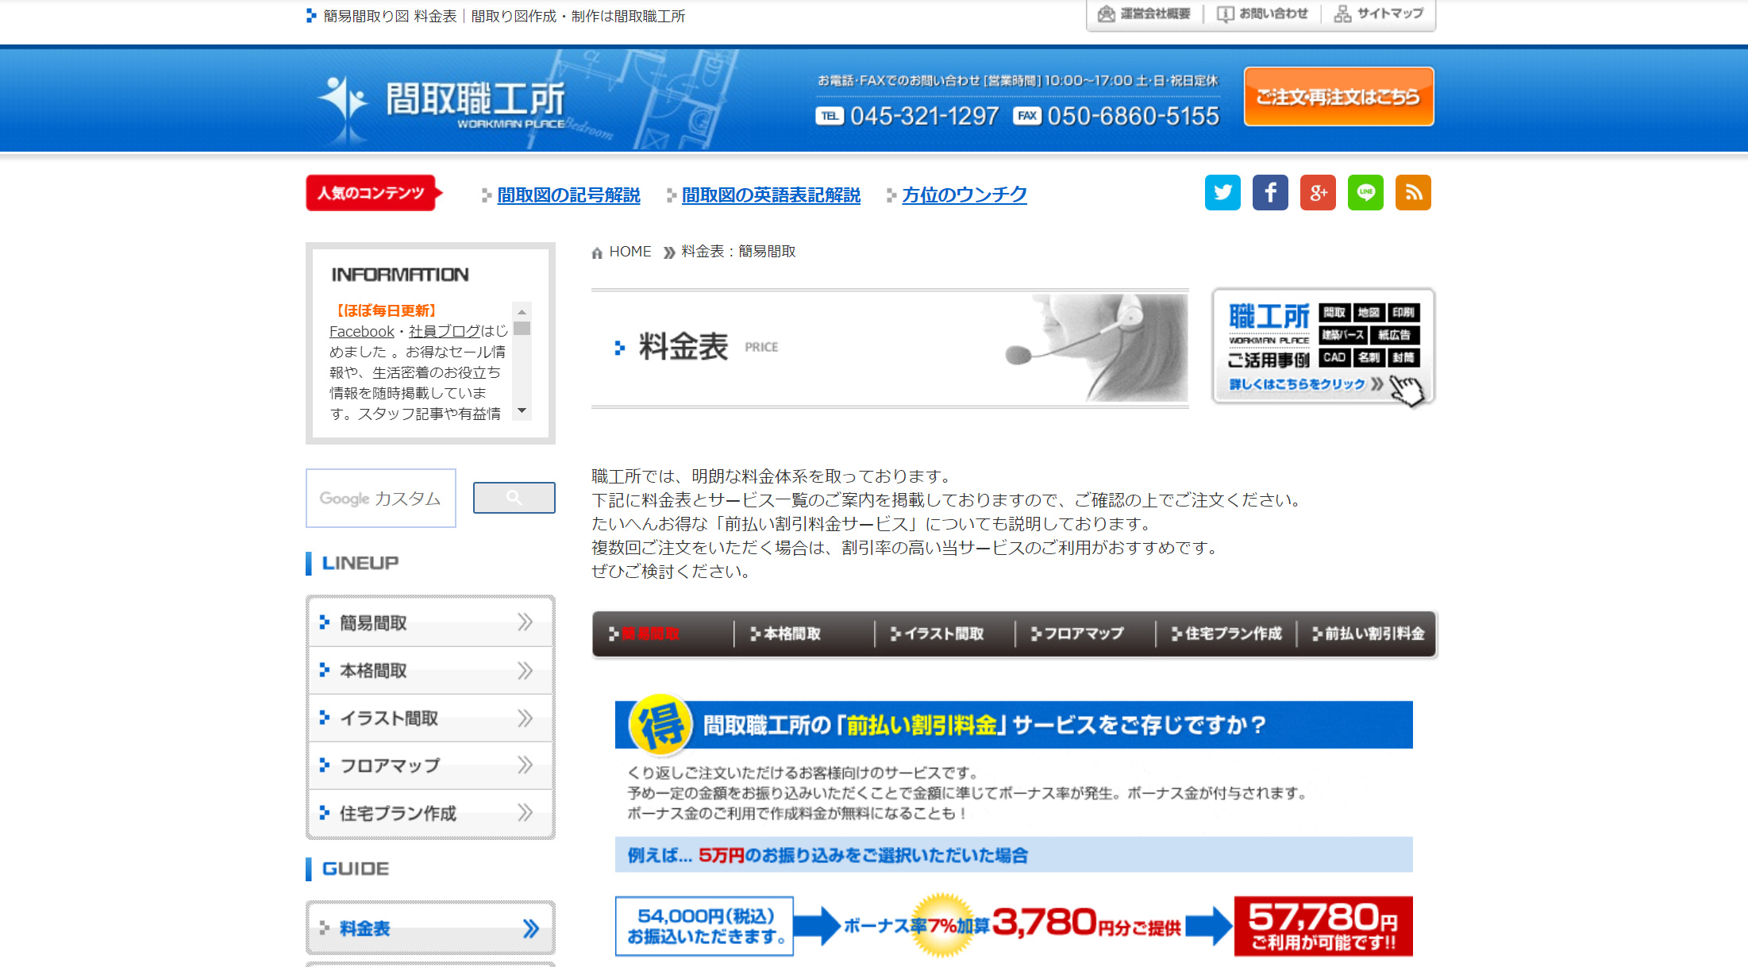Click the HOME house icon in breadcrumb
This screenshot has height=967, width=1748.
(x=597, y=252)
